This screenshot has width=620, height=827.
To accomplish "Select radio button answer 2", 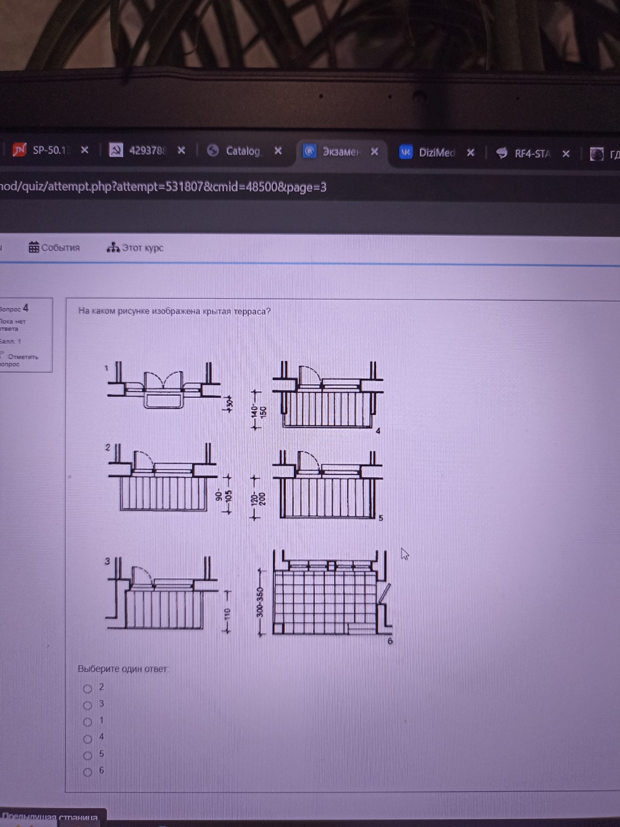I will point(88,689).
